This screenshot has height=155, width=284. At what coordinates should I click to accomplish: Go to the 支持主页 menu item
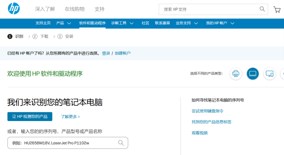point(43,23)
